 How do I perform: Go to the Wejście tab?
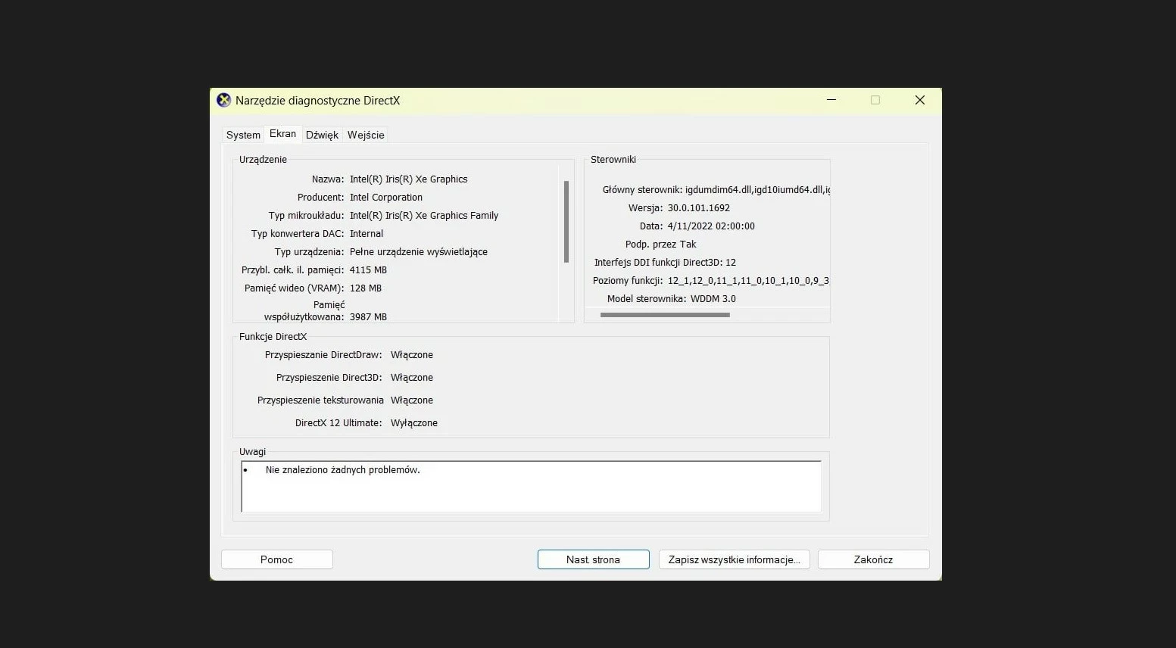tap(366, 135)
